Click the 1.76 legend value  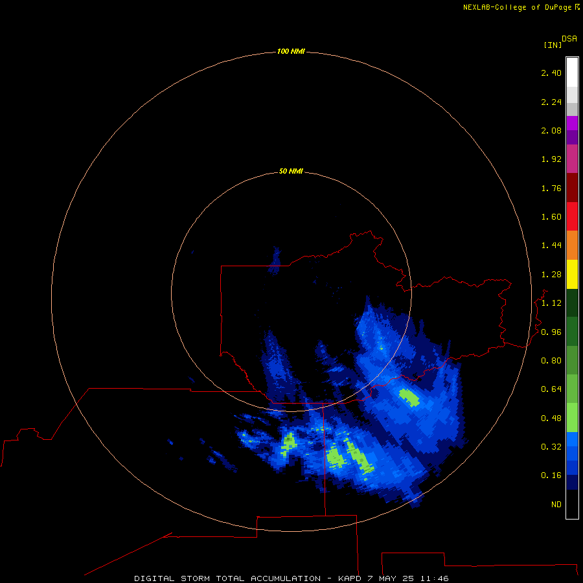point(551,188)
